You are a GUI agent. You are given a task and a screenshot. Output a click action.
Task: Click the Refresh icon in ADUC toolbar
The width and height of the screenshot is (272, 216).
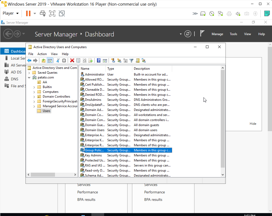point(84,60)
